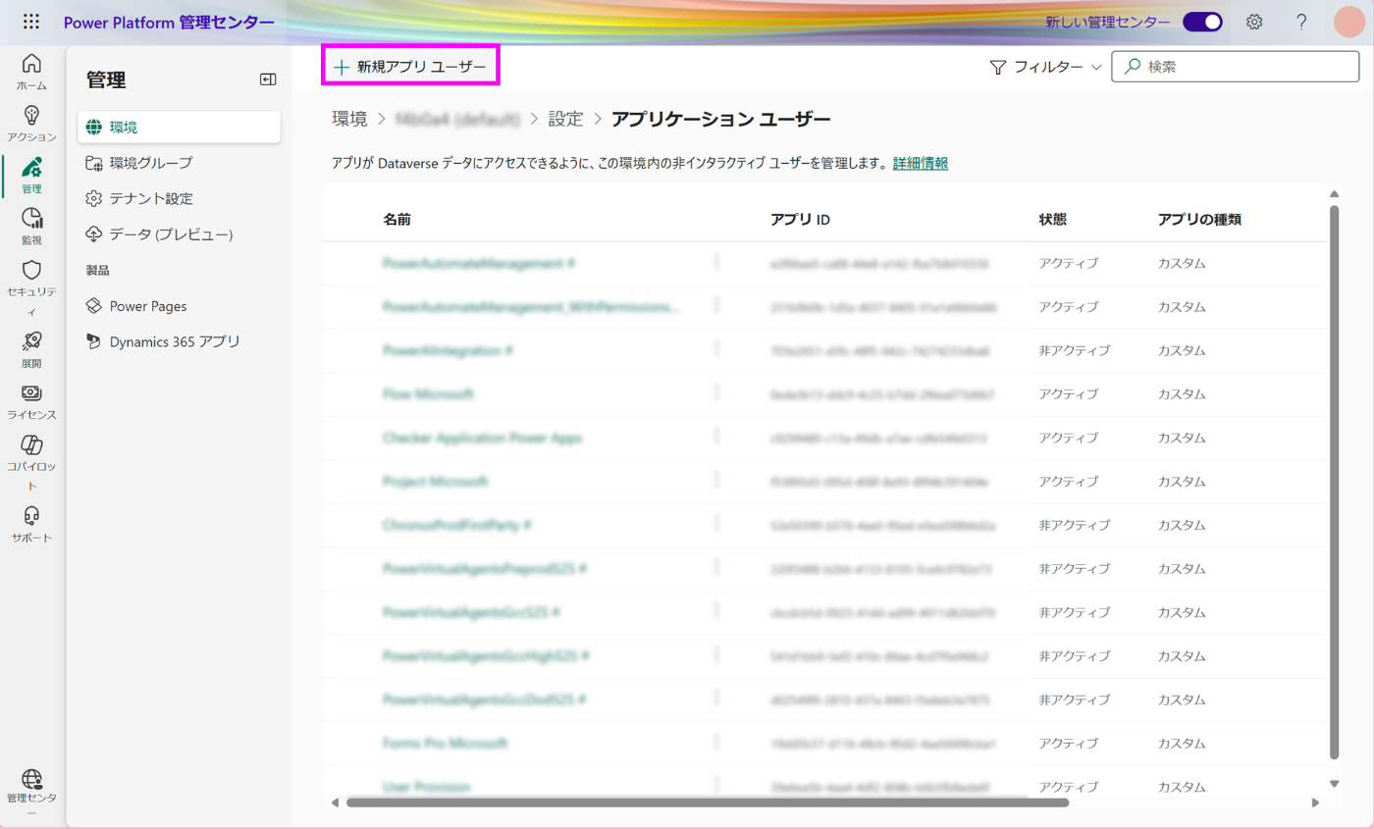Sort by the アプリの種類 column header
This screenshot has width=1374, height=829.
click(1199, 220)
